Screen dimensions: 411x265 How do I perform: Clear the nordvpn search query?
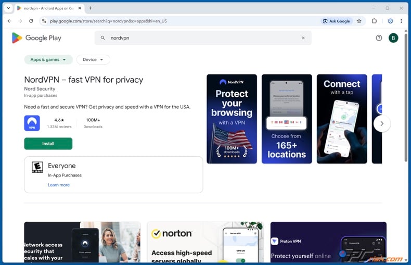click(x=303, y=38)
